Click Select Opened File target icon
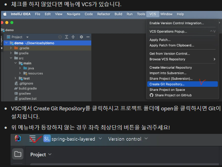Screen dimensions: 222x167 tap(60, 37)
